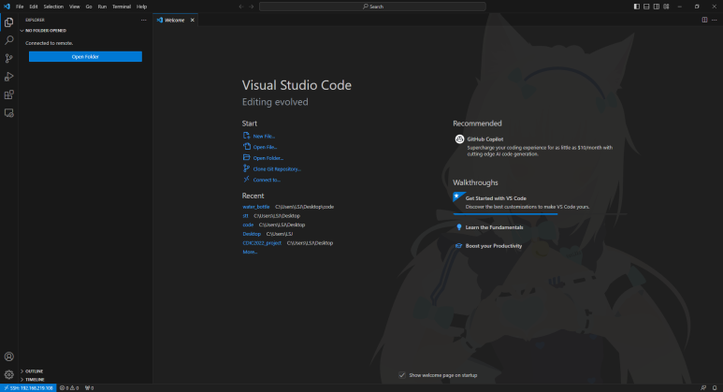Close the Welcome tab
Screen dimensions: 723x392
click(x=193, y=20)
